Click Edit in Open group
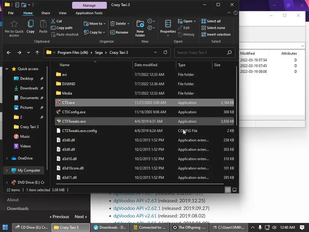The height and width of the screenshot is (232, 309). [184, 28]
